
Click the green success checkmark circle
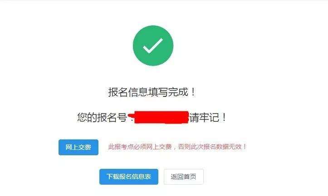point(153,46)
